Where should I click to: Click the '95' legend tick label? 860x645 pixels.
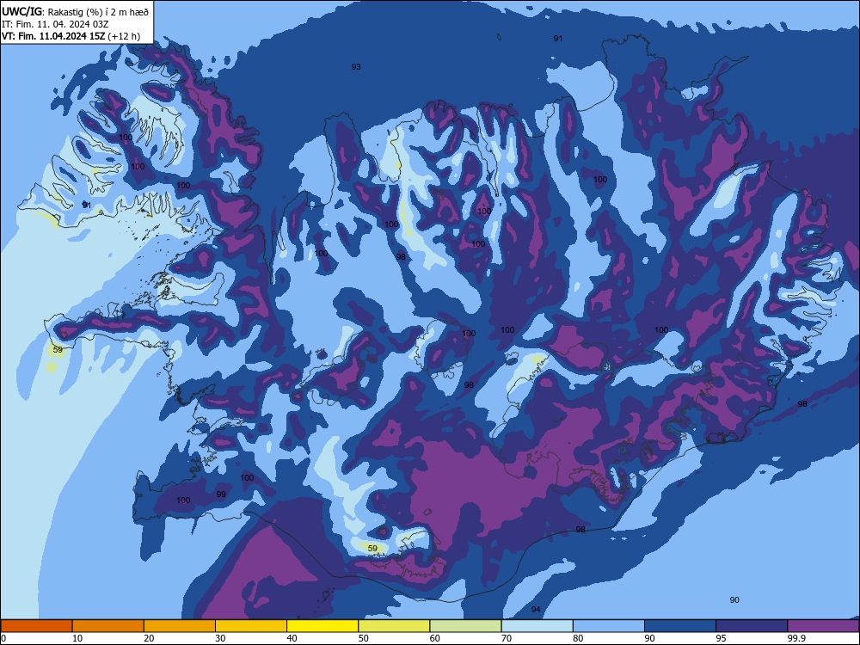pyautogui.click(x=721, y=638)
